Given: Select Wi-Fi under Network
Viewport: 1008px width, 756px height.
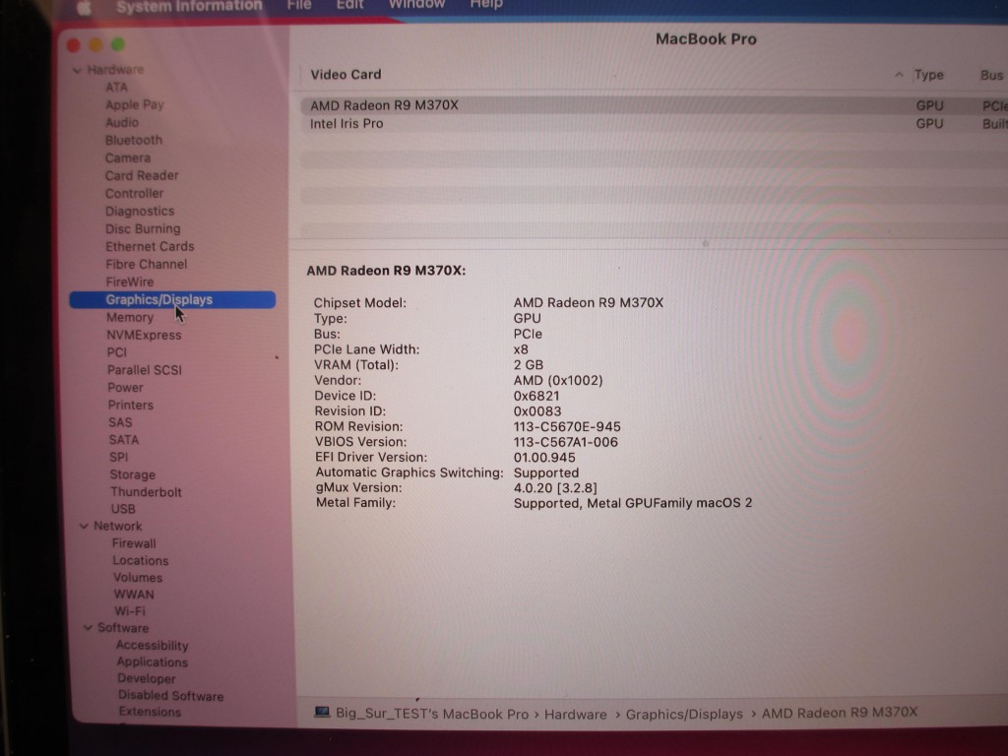Looking at the screenshot, I should [130, 610].
